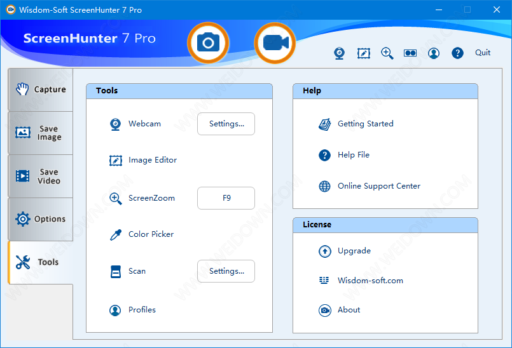This screenshot has height=348, width=512.
Task: Open image editor from top toolbar icon
Action: pos(363,53)
